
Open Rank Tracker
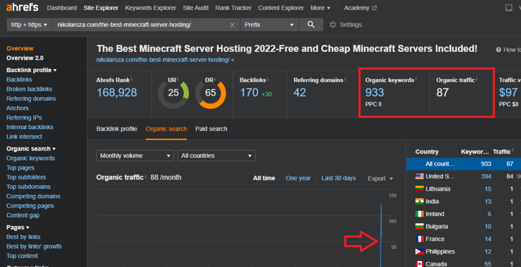(233, 8)
